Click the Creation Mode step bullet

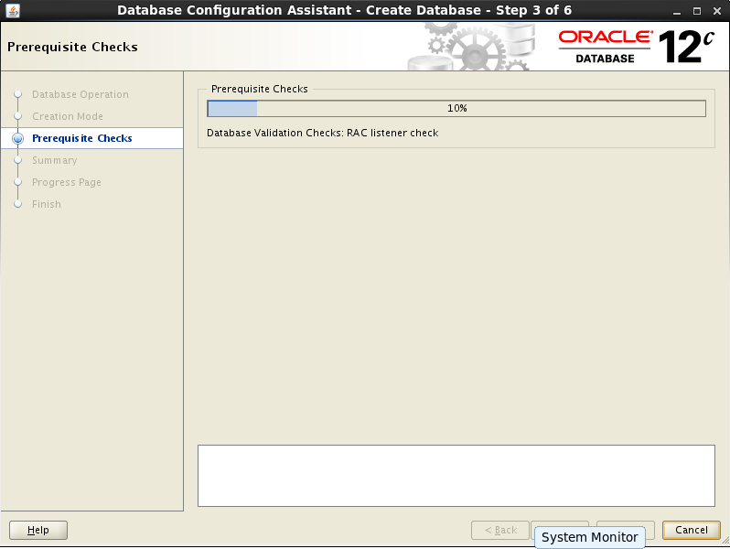[x=17, y=116]
